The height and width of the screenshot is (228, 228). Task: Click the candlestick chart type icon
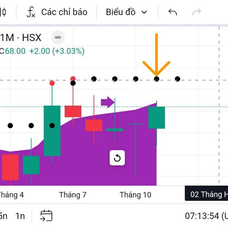pos(3,12)
